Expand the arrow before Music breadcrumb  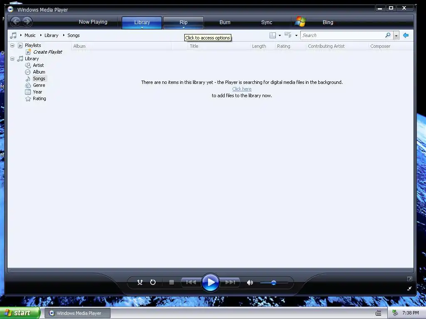click(21, 35)
